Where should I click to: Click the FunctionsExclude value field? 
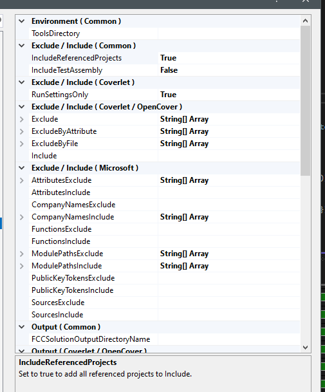pos(229,229)
